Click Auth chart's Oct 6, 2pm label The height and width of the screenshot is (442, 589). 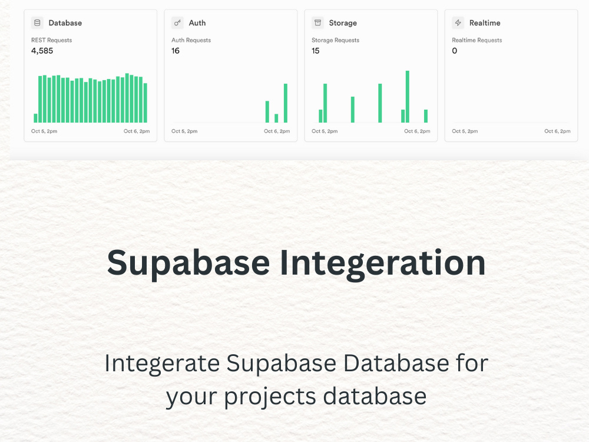coord(277,131)
